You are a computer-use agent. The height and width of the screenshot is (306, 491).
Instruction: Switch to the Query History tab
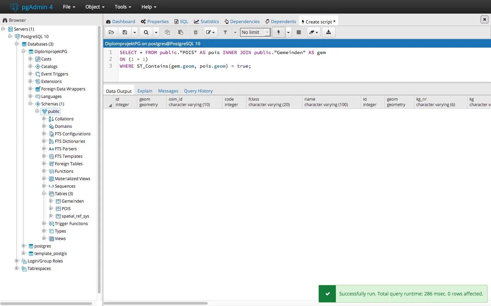(x=198, y=91)
